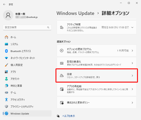
Task: Click the ホーム house icon
Action: click(6, 37)
